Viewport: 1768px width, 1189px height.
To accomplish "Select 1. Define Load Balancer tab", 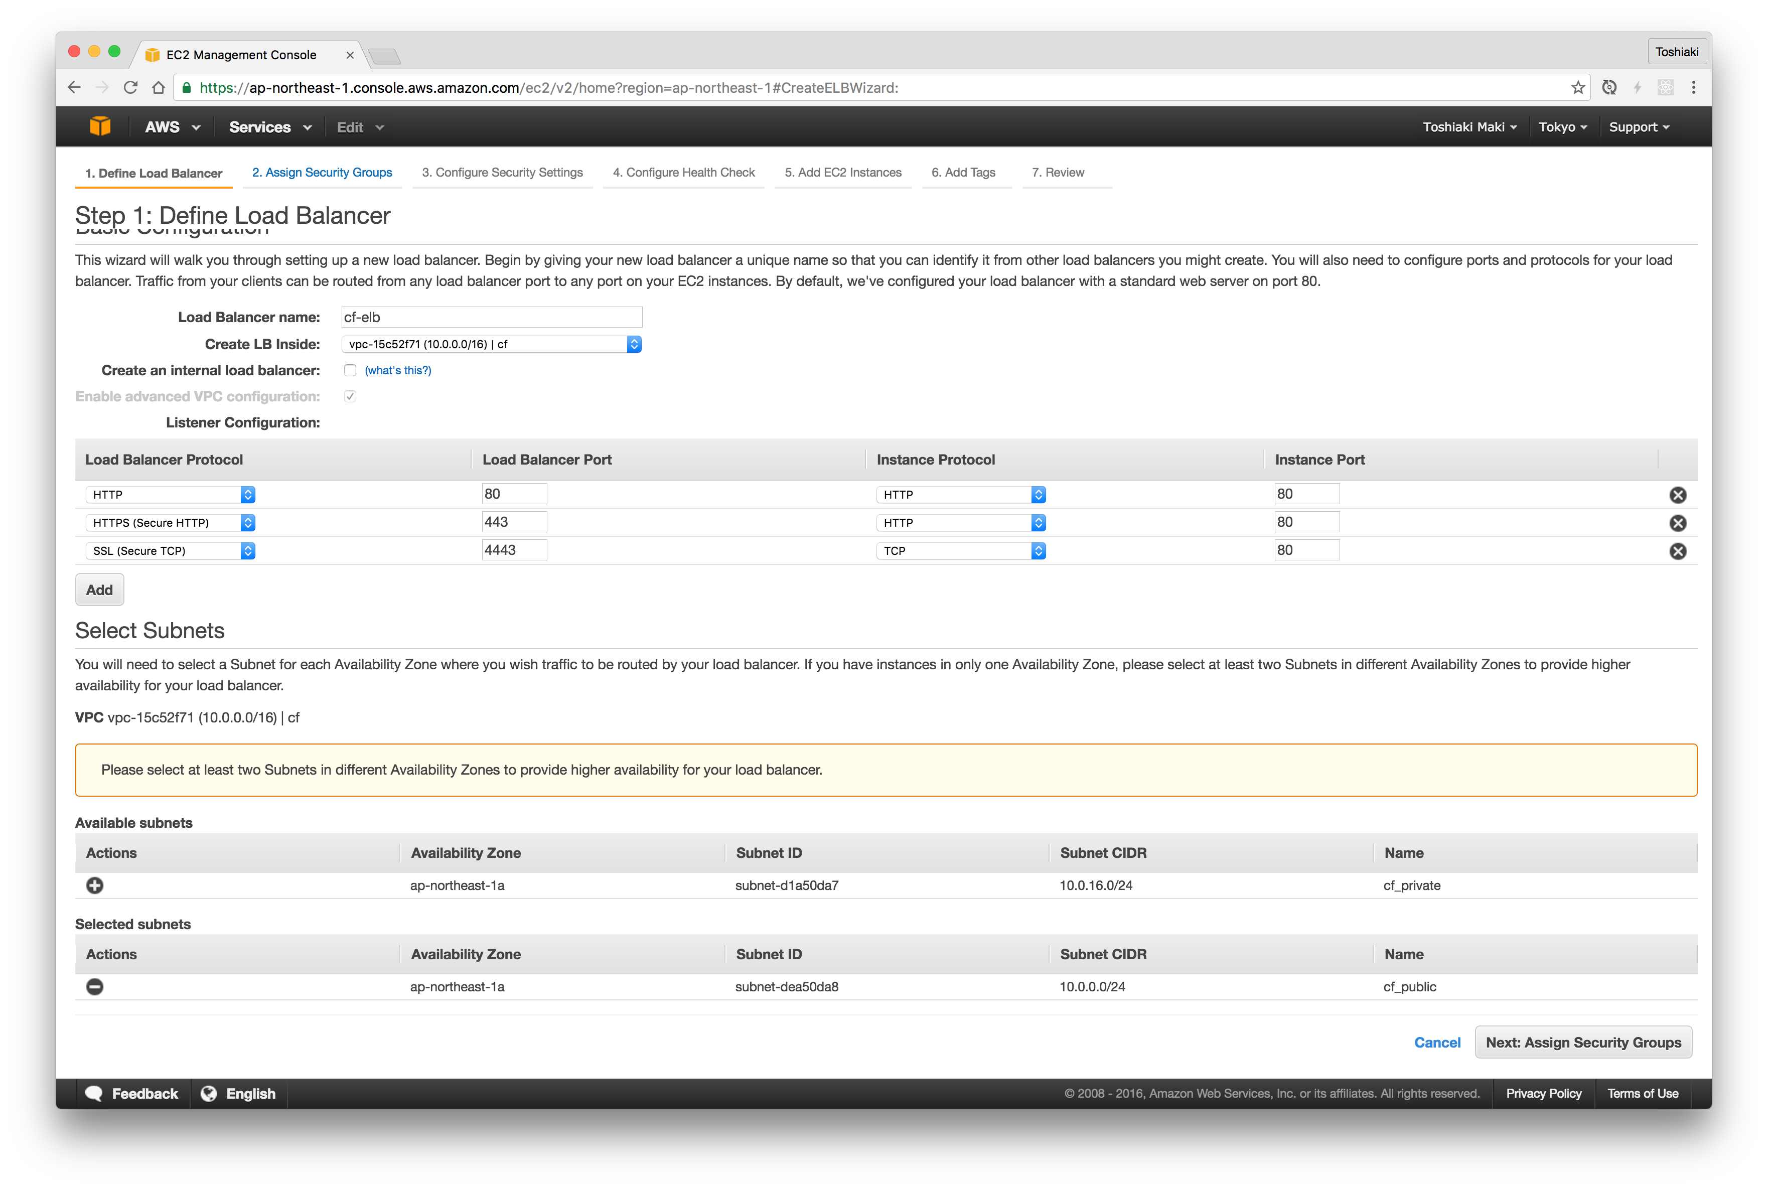I will click(x=154, y=173).
